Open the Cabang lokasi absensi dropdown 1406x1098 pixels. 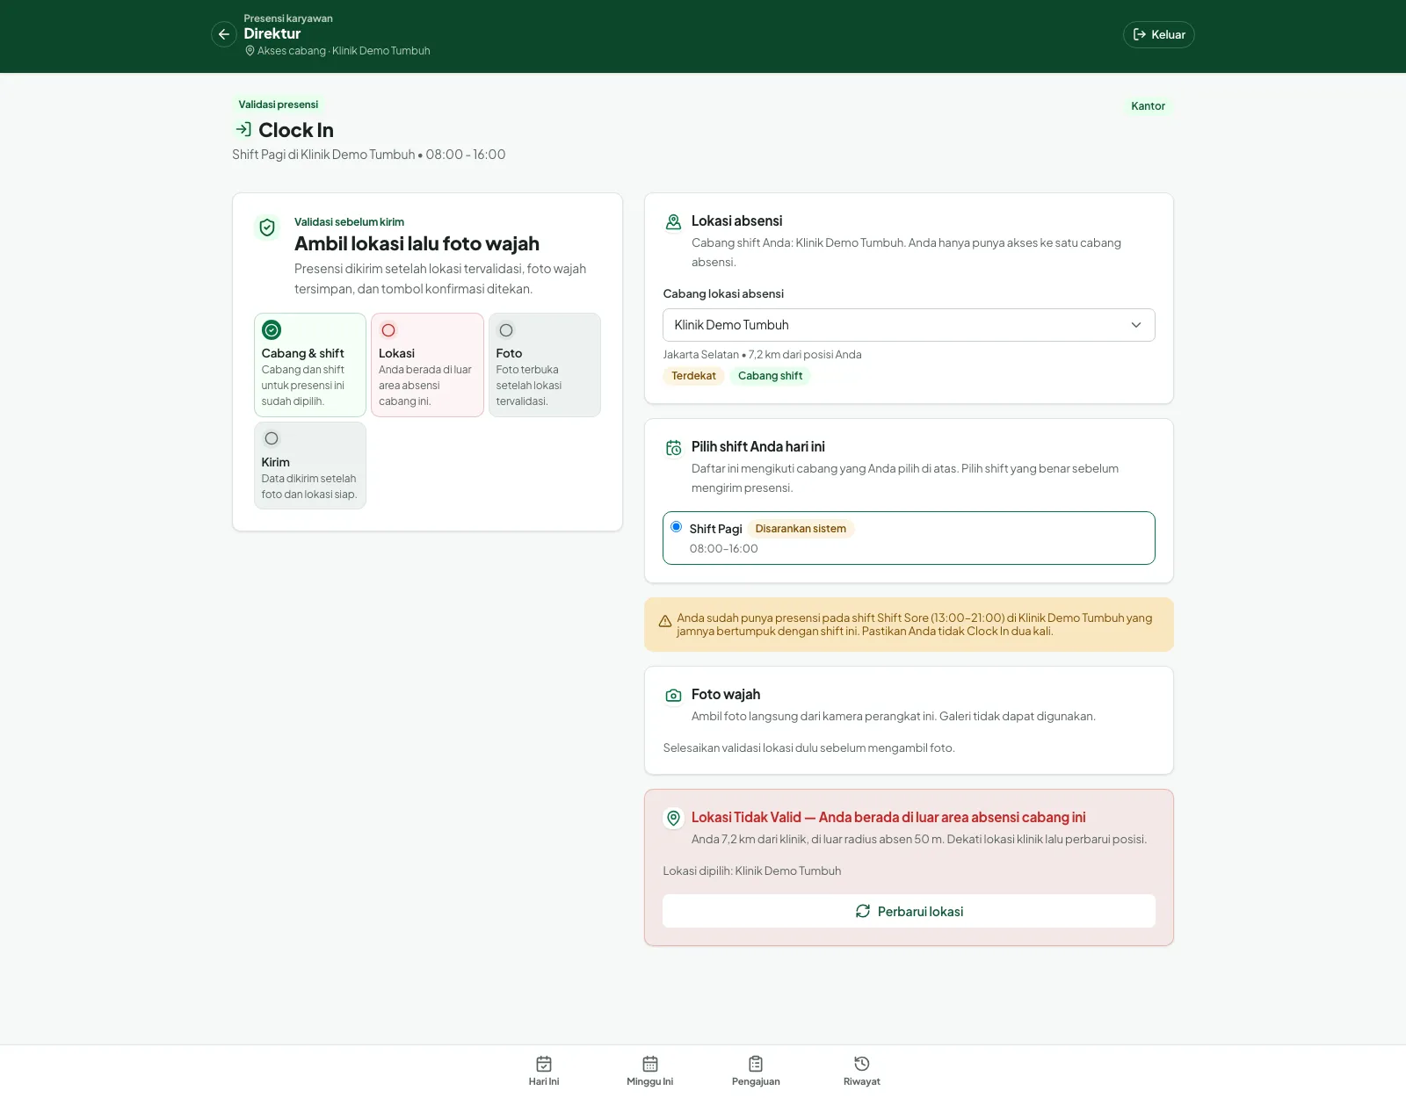[x=909, y=325]
